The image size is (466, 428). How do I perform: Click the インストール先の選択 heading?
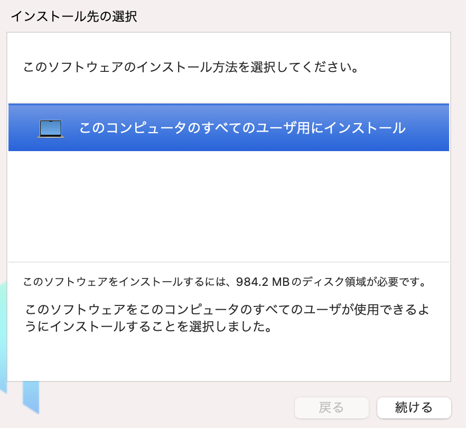(74, 16)
